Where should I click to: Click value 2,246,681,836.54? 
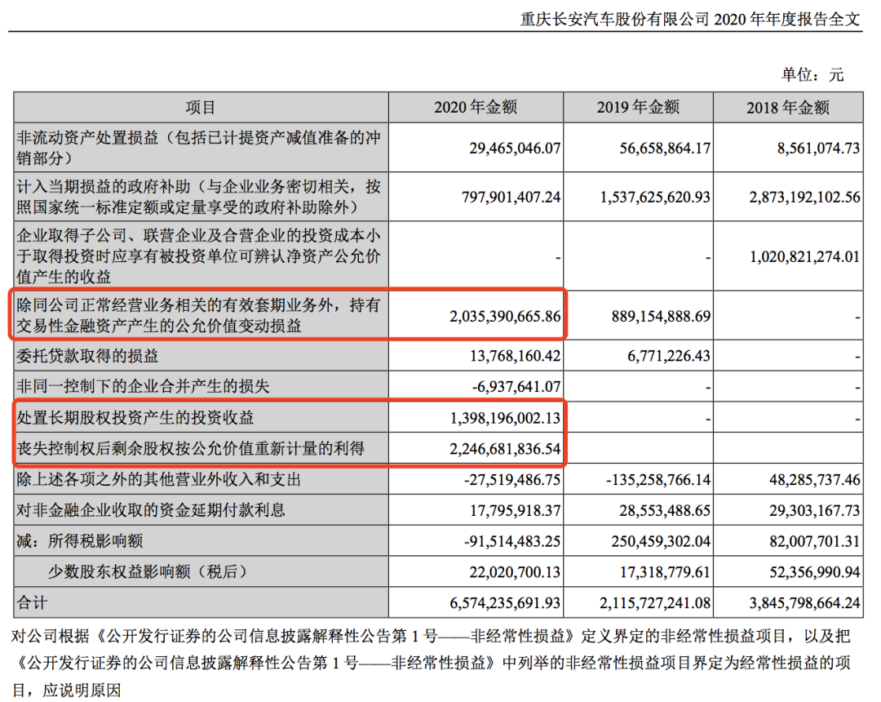505,449
